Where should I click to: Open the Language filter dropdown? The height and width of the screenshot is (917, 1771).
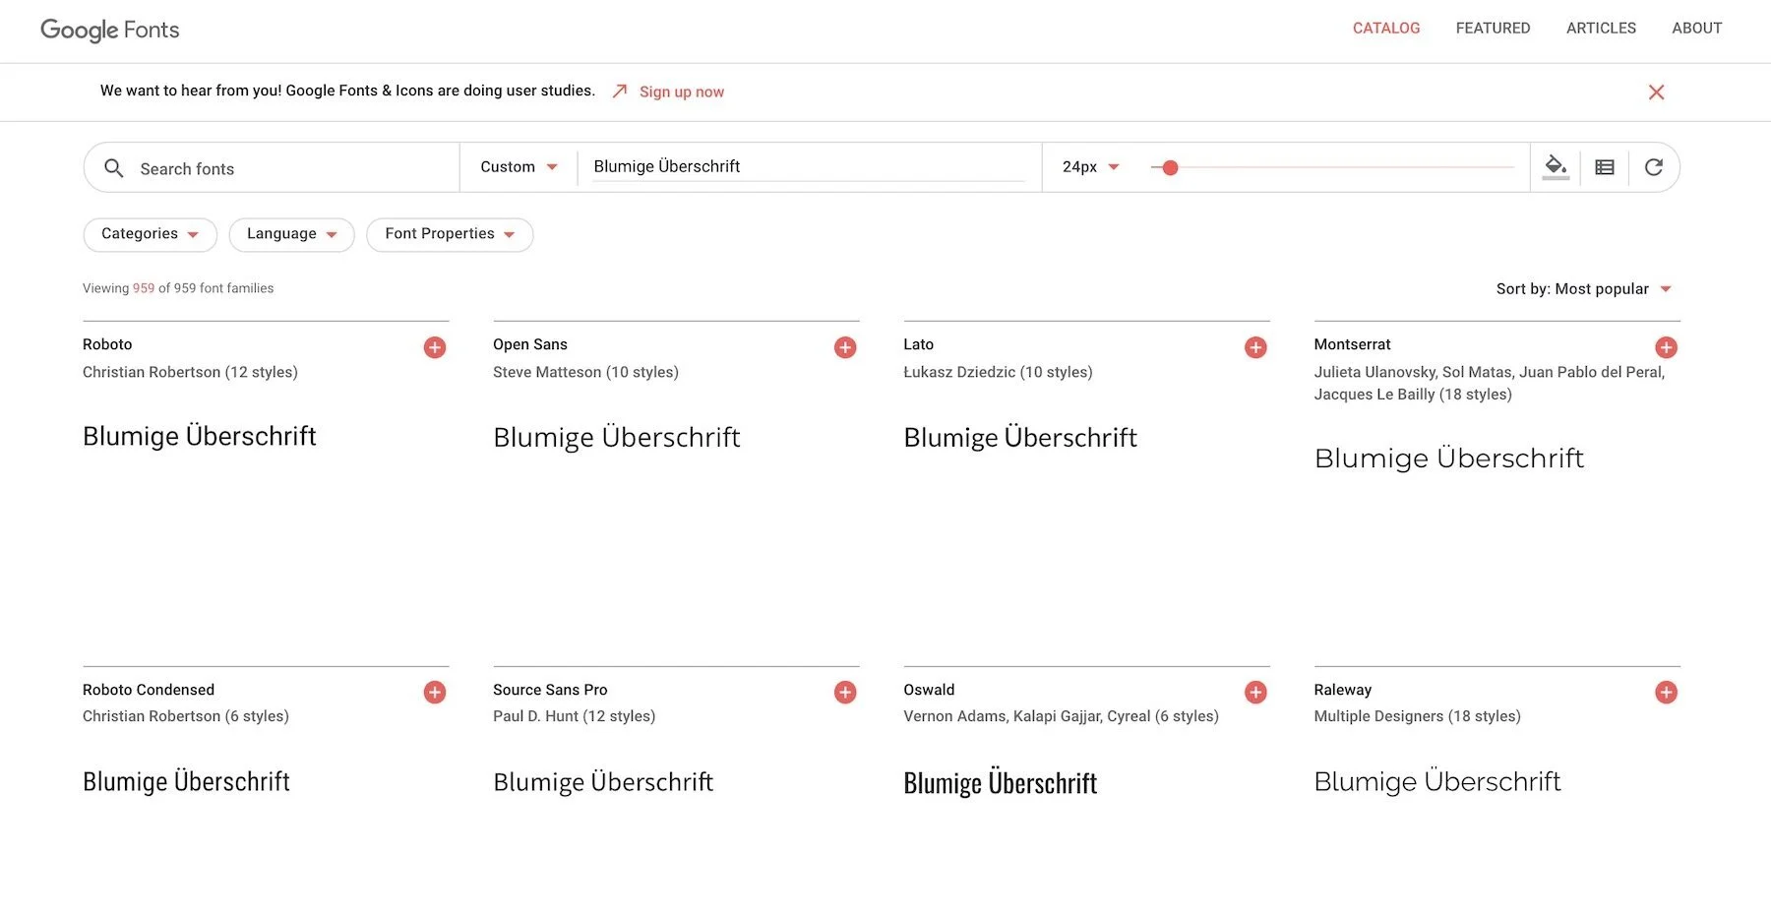click(291, 234)
